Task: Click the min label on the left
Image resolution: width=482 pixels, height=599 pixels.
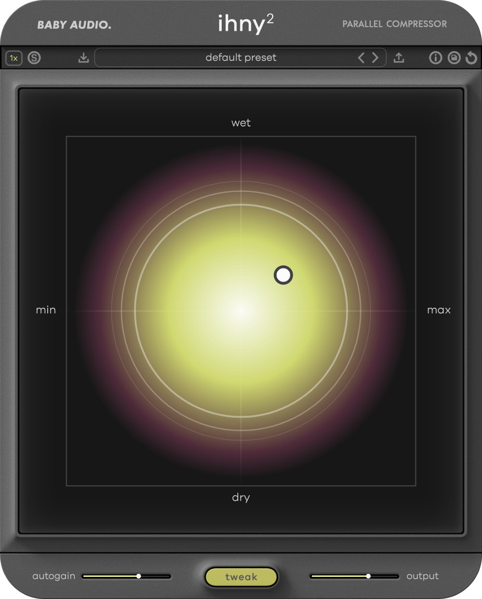Action: 46,310
